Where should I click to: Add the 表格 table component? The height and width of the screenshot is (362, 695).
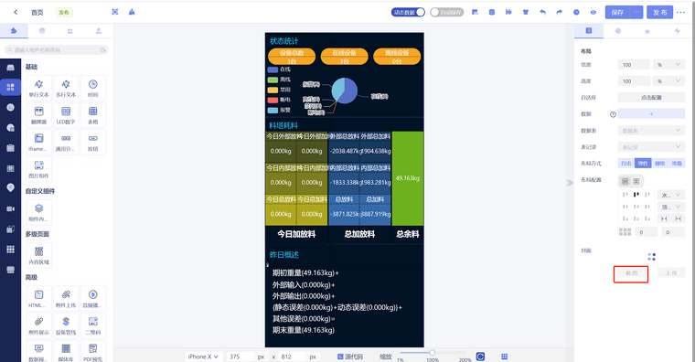tap(93, 115)
